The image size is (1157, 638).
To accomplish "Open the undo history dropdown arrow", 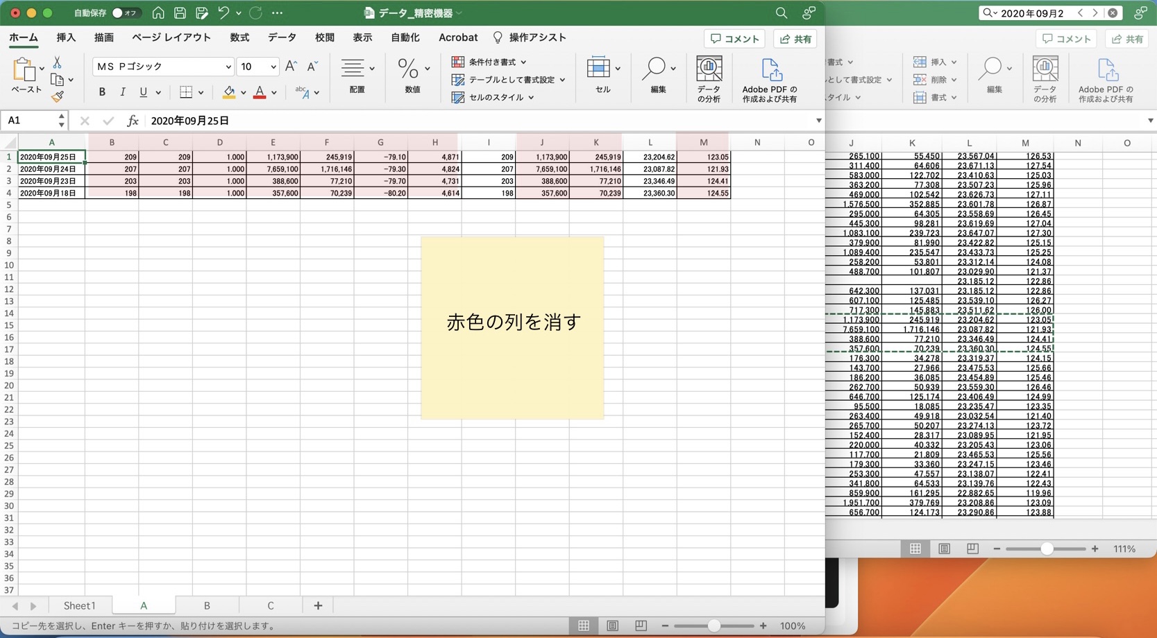I will pos(239,12).
